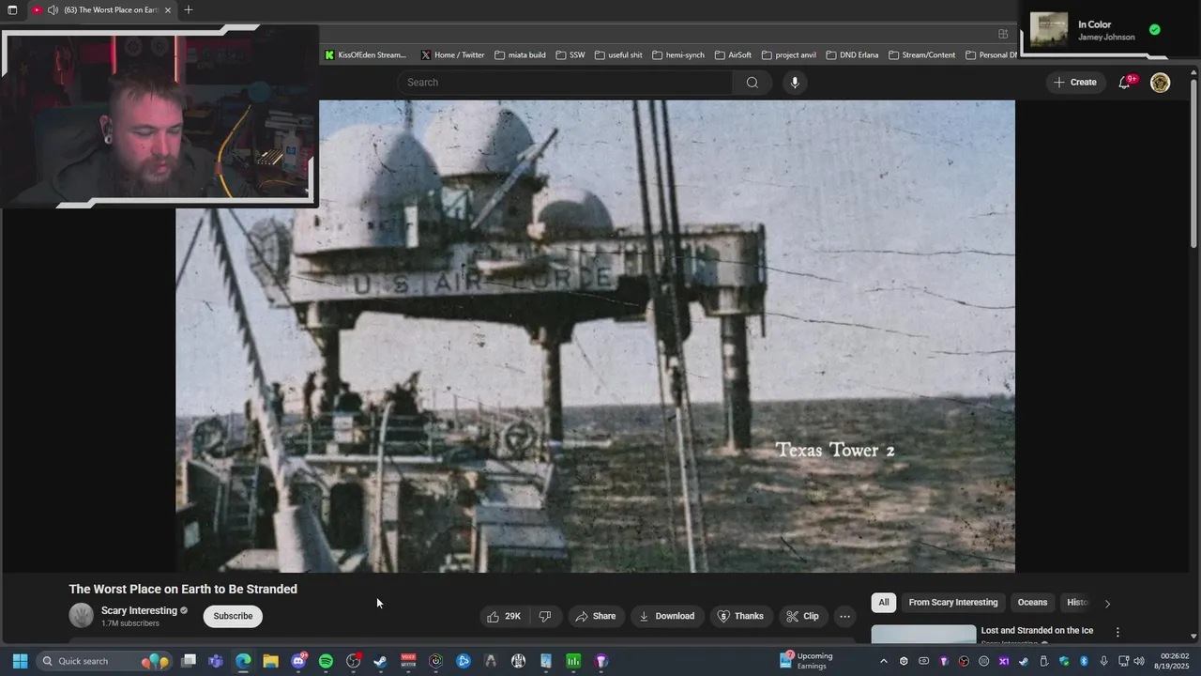Click the Clip button

(802, 617)
